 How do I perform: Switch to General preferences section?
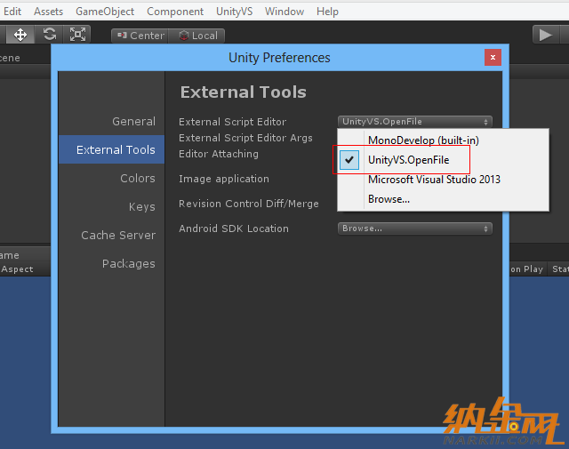coord(112,121)
